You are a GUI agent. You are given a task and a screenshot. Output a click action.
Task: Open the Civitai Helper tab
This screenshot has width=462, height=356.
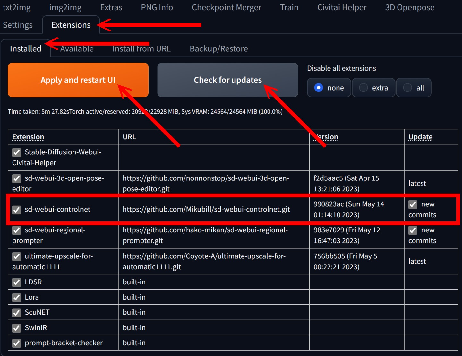[x=342, y=7]
